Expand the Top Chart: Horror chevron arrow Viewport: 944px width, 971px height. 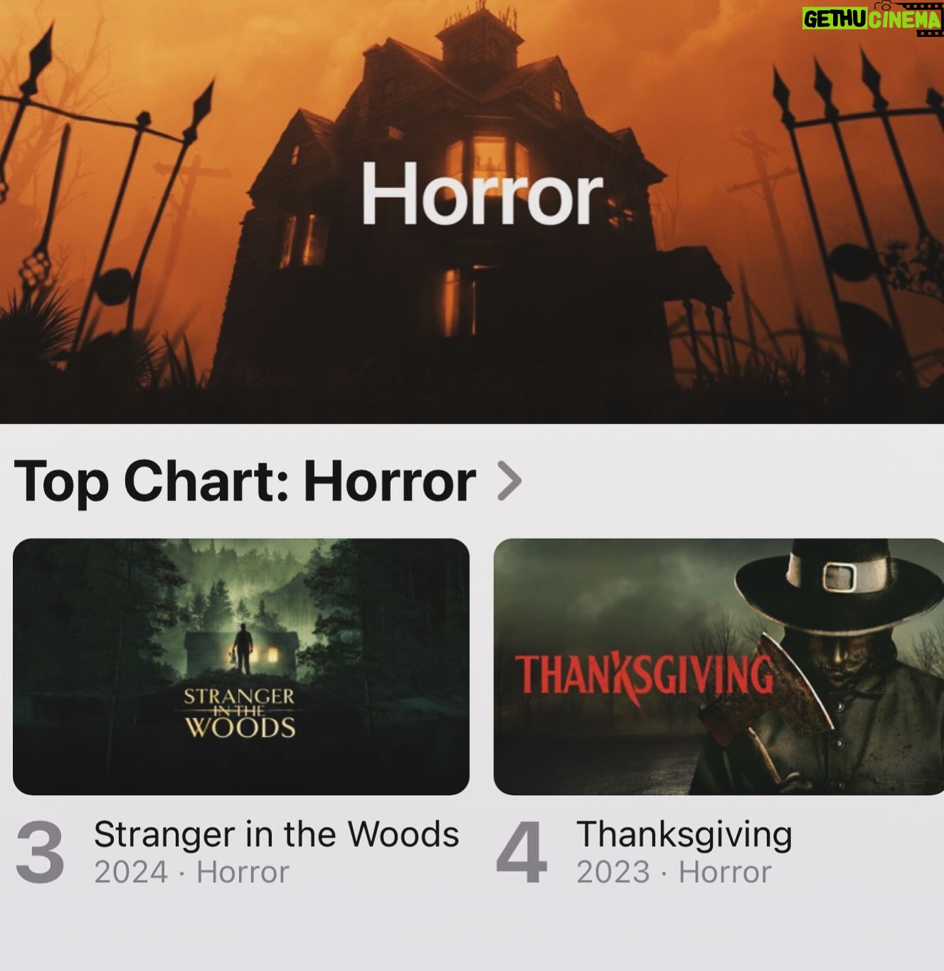509,481
